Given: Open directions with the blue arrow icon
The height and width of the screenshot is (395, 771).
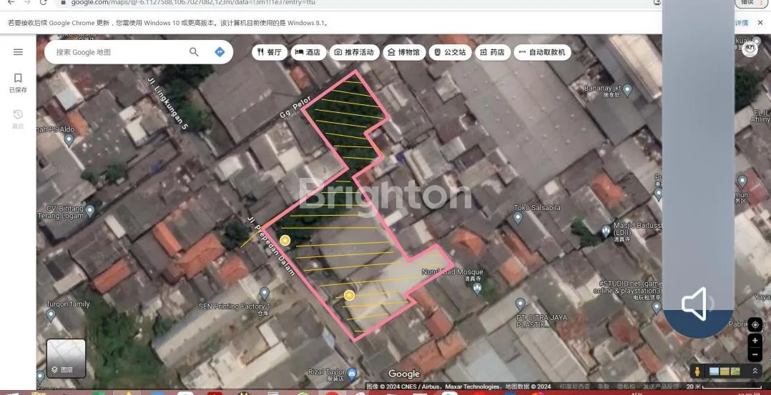Looking at the screenshot, I should [220, 52].
